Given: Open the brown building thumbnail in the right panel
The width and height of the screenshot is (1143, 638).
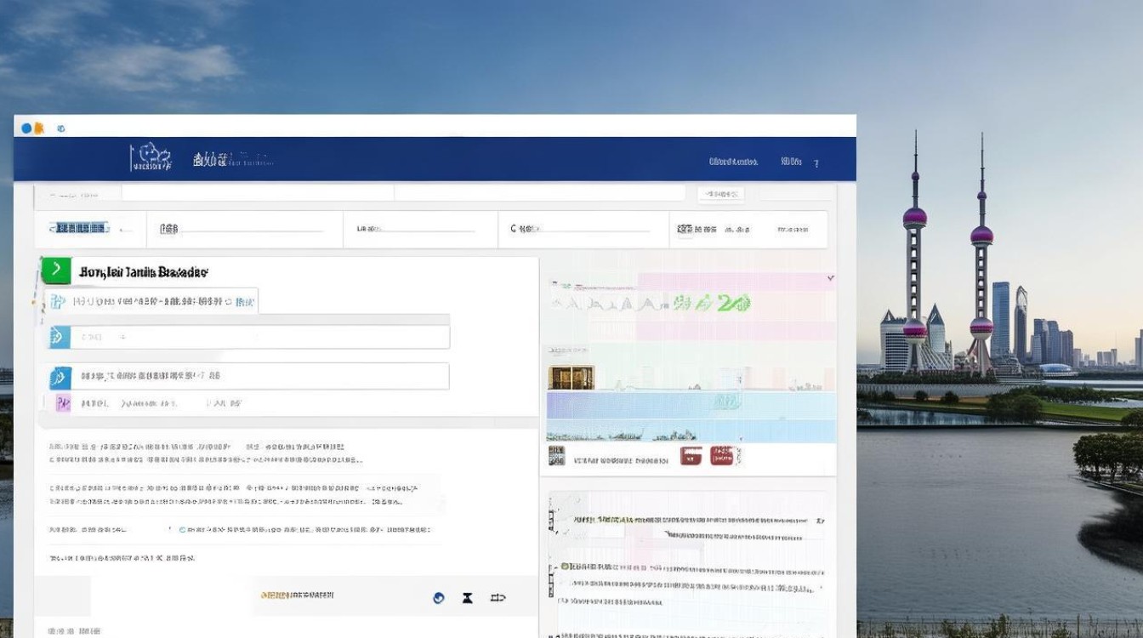Looking at the screenshot, I should pos(571,378).
